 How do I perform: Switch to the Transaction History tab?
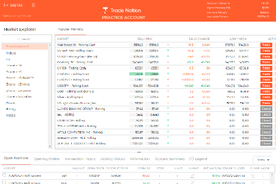[x=80, y=159]
